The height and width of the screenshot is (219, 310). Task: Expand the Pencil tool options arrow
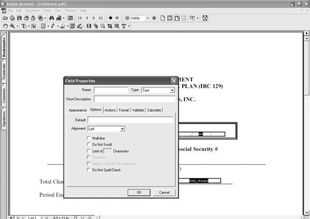(57, 26)
